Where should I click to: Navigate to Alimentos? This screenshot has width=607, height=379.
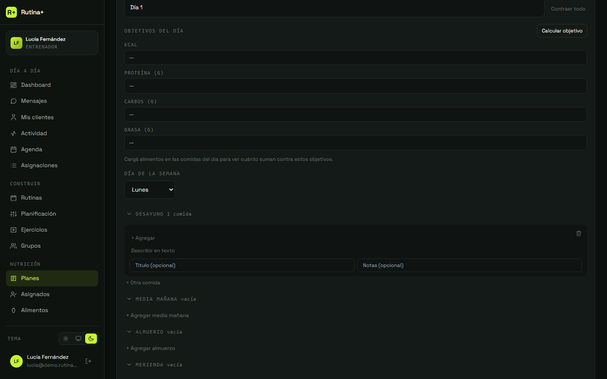coord(52,310)
